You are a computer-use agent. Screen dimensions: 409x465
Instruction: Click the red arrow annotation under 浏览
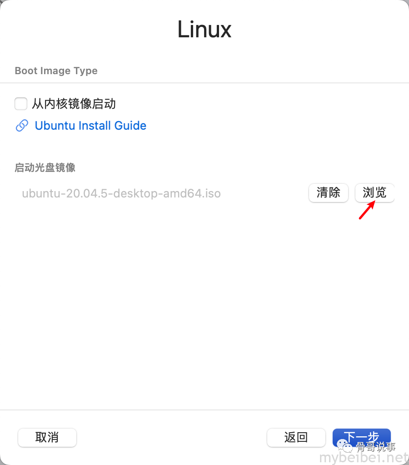(x=367, y=210)
